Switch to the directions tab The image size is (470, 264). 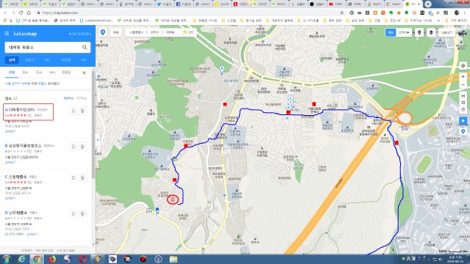(x=30, y=60)
